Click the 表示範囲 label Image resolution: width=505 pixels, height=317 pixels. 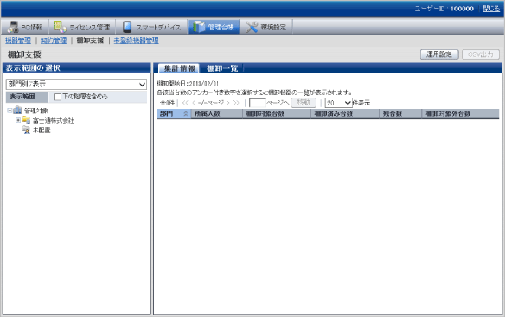(22, 97)
